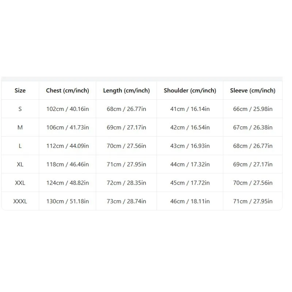Select the 124cm / 48.82in chest cell

click(x=68, y=183)
